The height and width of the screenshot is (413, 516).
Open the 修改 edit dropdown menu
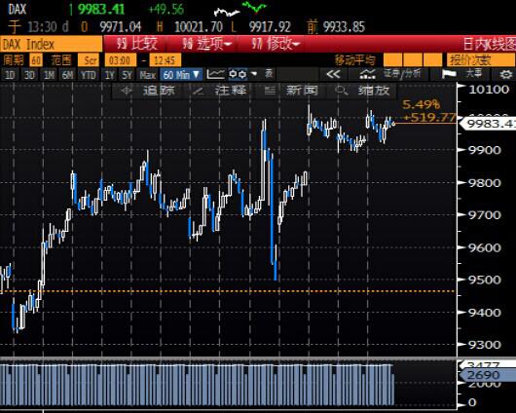(x=276, y=44)
